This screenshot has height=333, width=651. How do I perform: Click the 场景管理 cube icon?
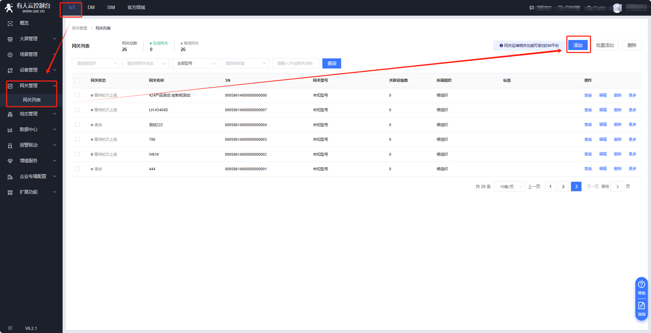(10, 55)
